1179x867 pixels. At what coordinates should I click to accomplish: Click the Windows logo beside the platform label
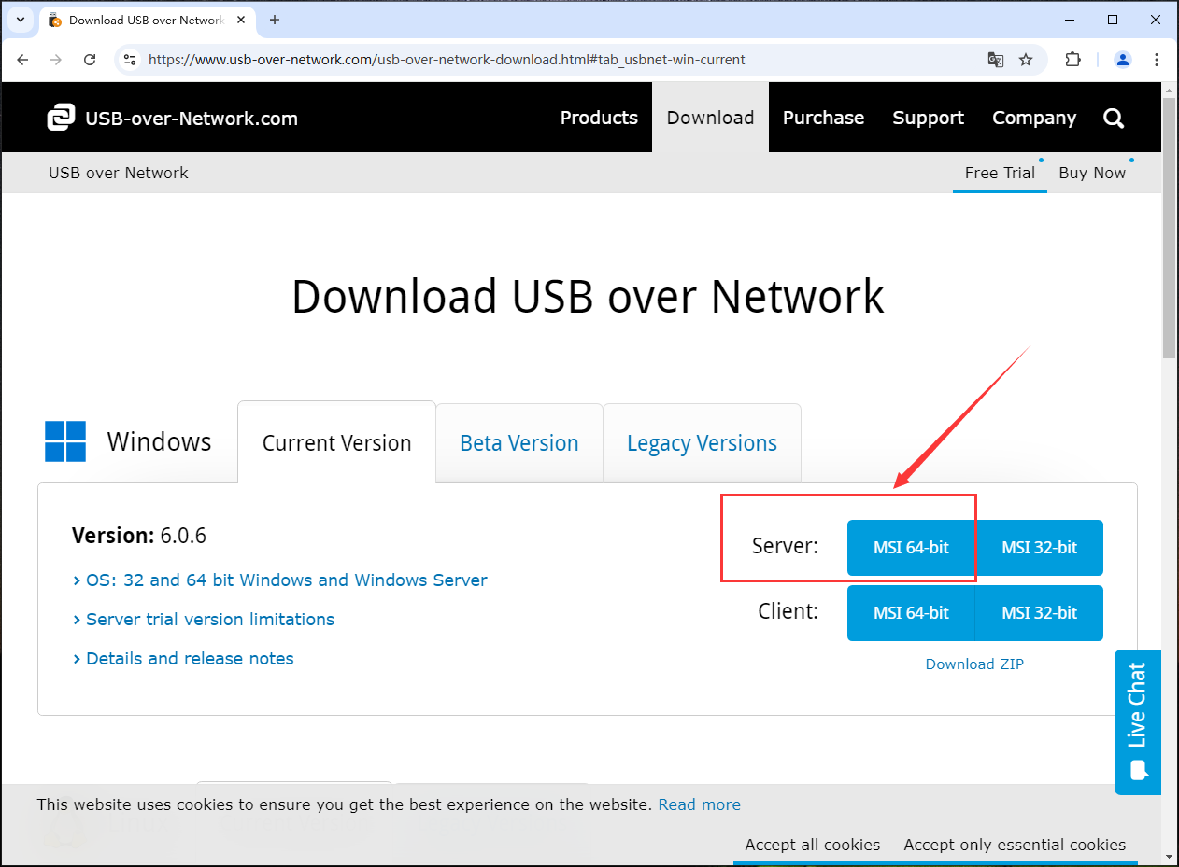(x=64, y=441)
